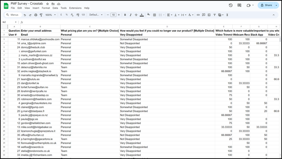Open the zoom 100% dropdown
Image resolution: width=282 pixels, height=159 pixels.
(x=50, y=15)
